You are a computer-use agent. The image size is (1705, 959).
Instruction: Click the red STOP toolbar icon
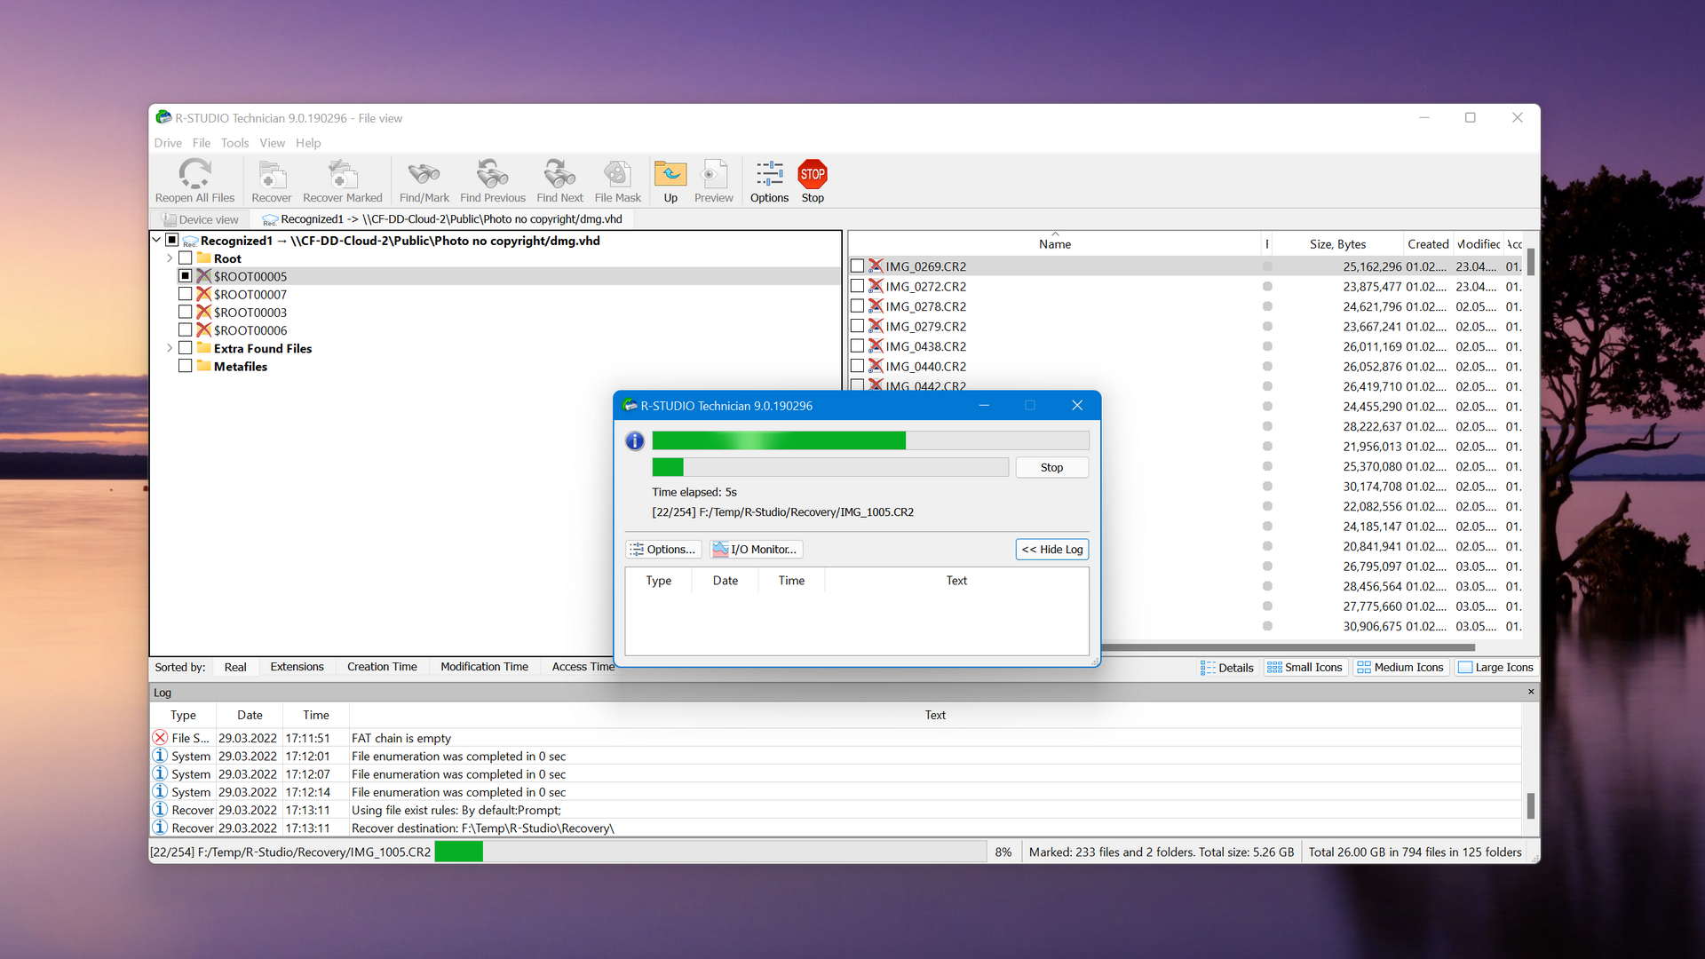pos(813,181)
